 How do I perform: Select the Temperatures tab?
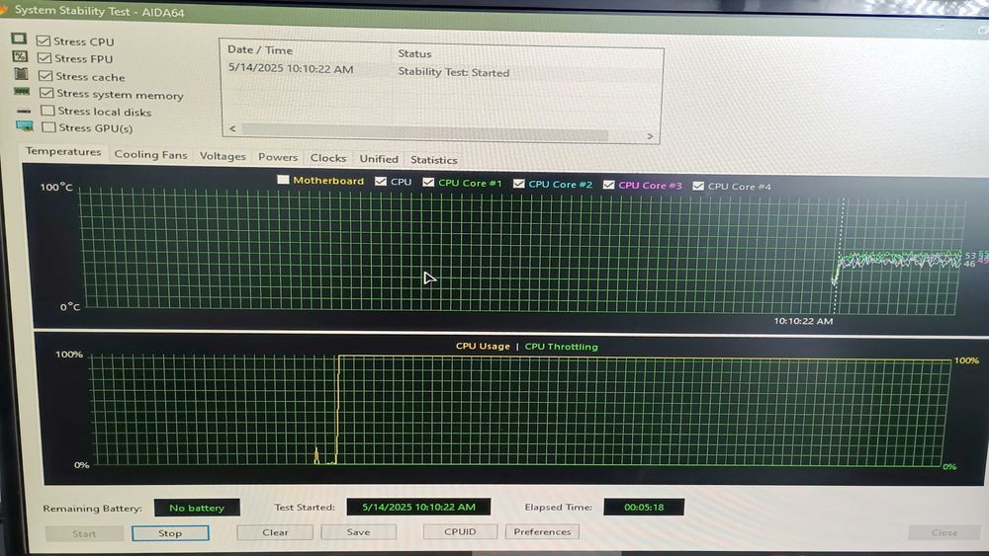63,152
